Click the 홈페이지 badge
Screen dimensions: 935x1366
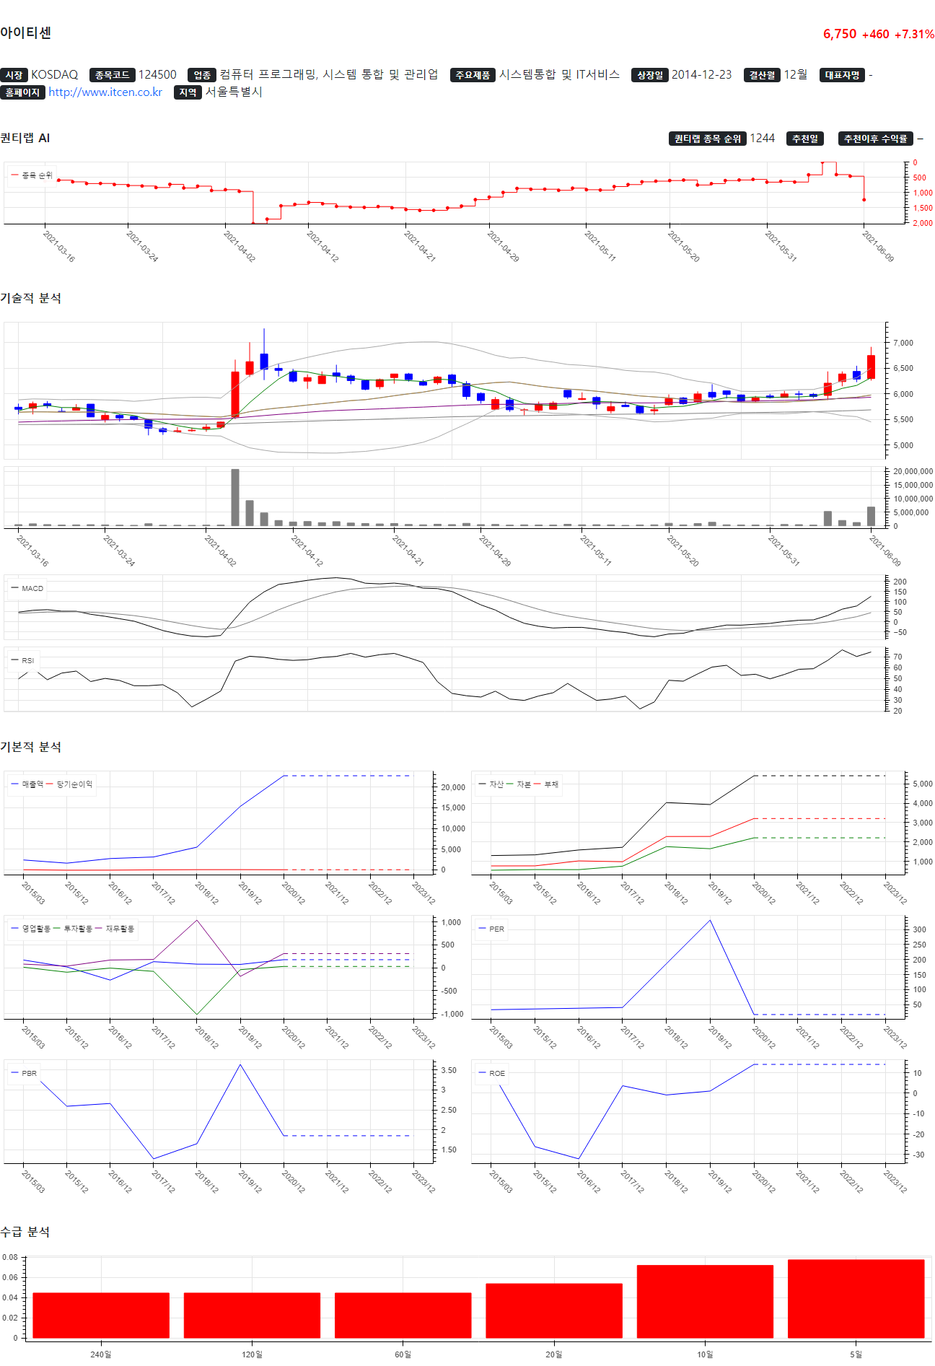22,92
